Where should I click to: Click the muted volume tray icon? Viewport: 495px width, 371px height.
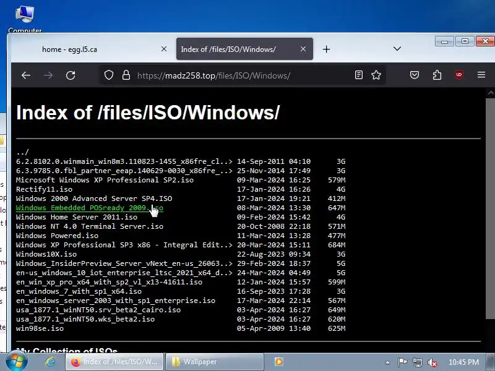pos(432,362)
